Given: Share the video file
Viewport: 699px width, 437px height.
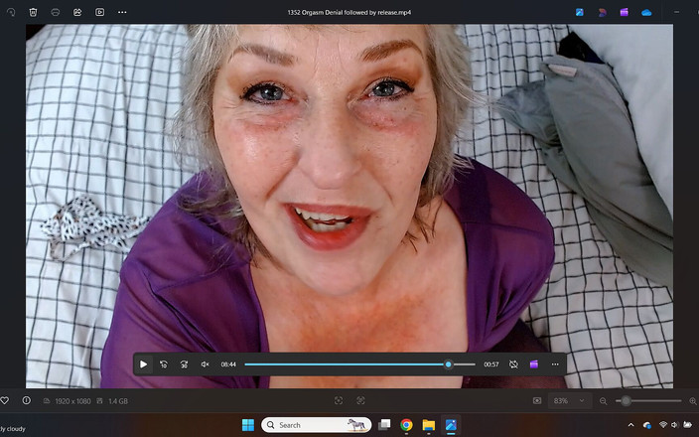Looking at the screenshot, I should pos(77,12).
